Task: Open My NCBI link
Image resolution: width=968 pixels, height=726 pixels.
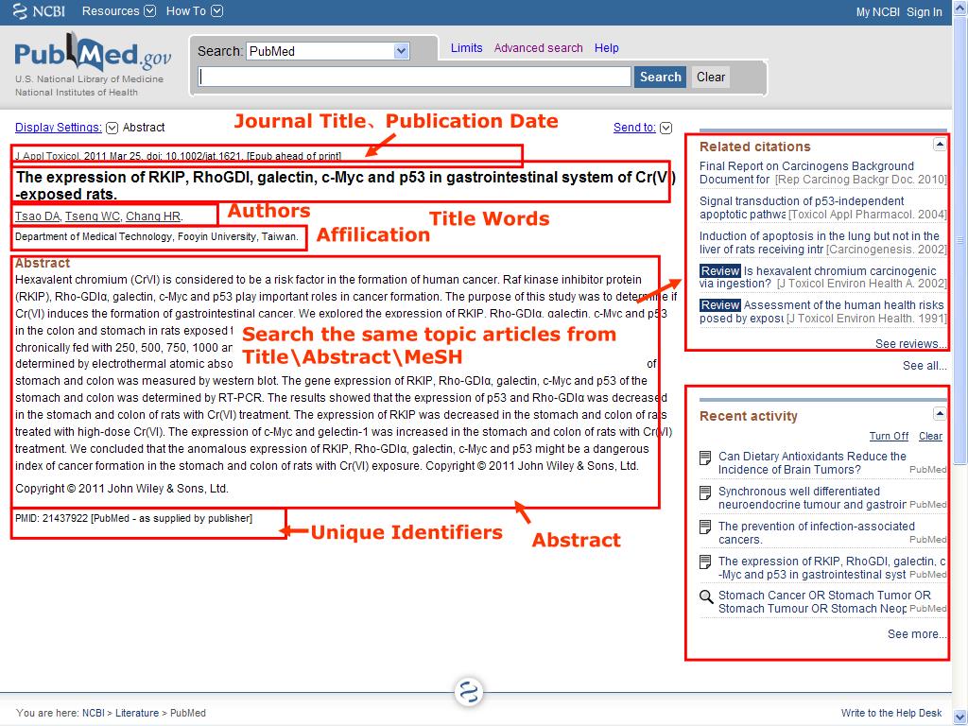Action: 877,12
